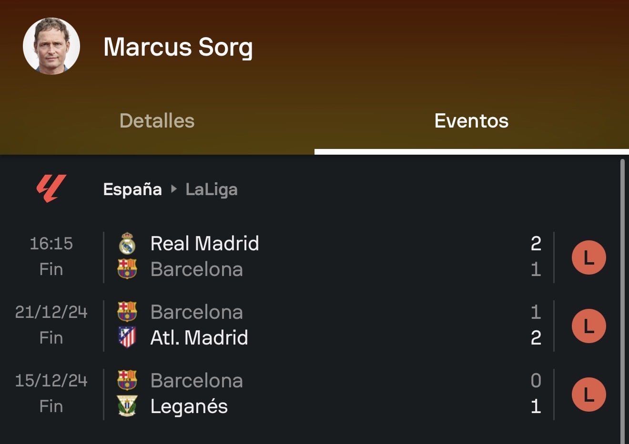Click the LaLiga league logo icon
The height and width of the screenshot is (444, 629).
51,188
